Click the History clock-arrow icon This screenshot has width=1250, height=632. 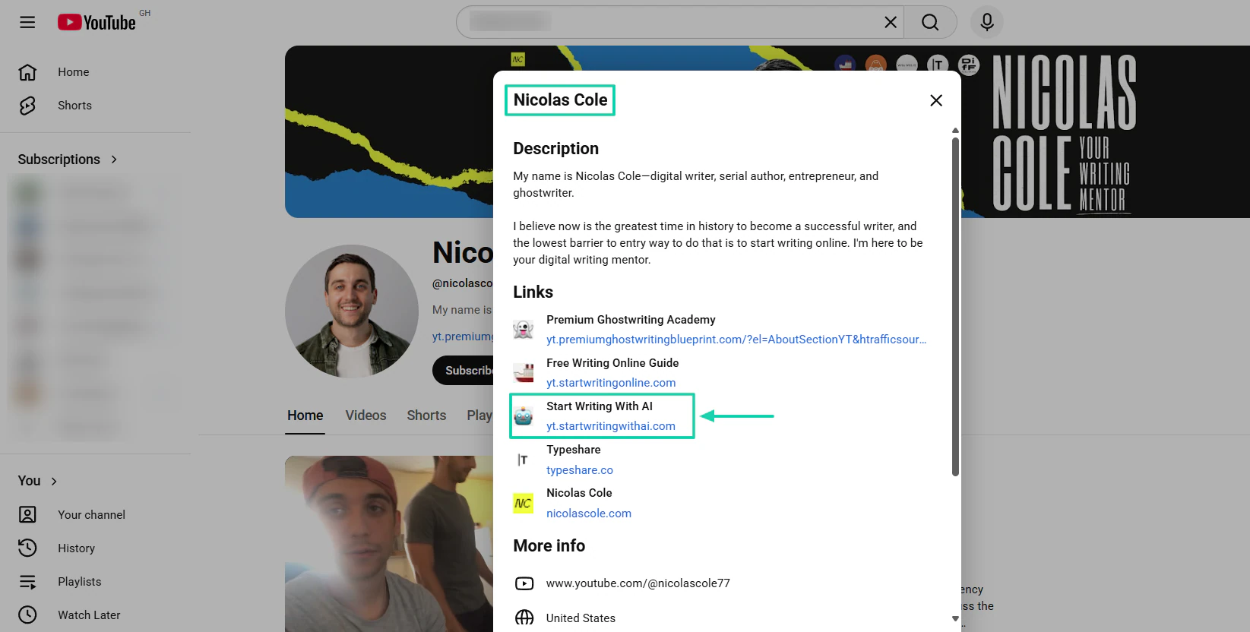(27, 548)
